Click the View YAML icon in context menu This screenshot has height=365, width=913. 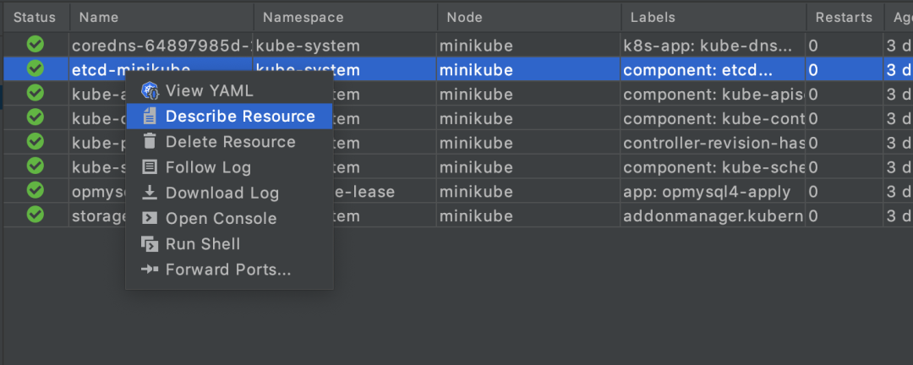click(150, 90)
